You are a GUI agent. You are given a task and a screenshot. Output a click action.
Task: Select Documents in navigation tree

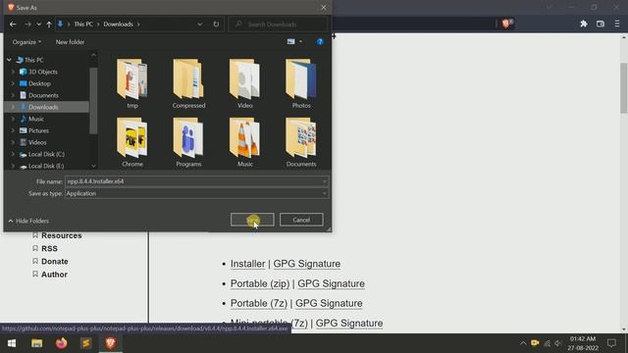(x=43, y=95)
